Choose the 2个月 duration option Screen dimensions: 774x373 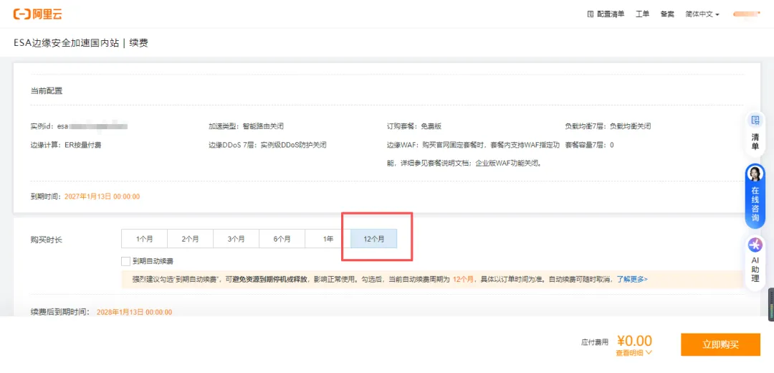click(190, 239)
